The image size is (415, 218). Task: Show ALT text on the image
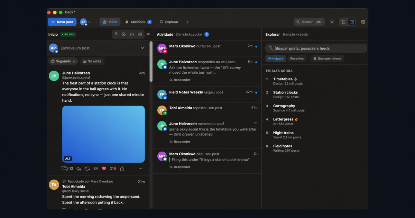tap(68, 158)
